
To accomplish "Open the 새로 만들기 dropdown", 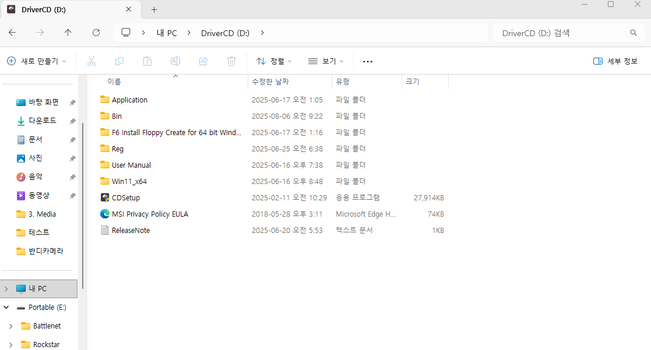I will coord(36,61).
